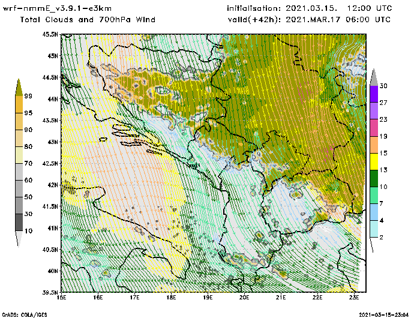Image resolution: width=420 pixels, height=318 pixels.
Task: Click the 43.5N latitude label
Action: pyautogui.click(x=50, y=120)
